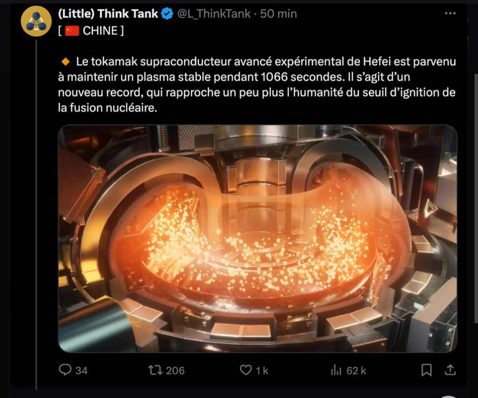
Task: Click the reply speech bubble icon
Action: [x=65, y=370]
